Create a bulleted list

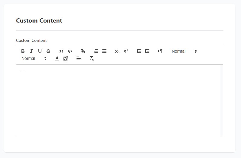pos(104,51)
